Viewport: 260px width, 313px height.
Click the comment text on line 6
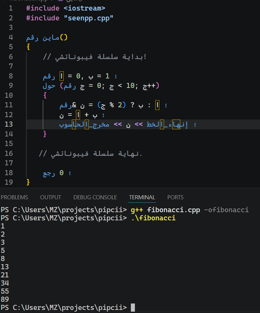pyautogui.click(x=95, y=57)
